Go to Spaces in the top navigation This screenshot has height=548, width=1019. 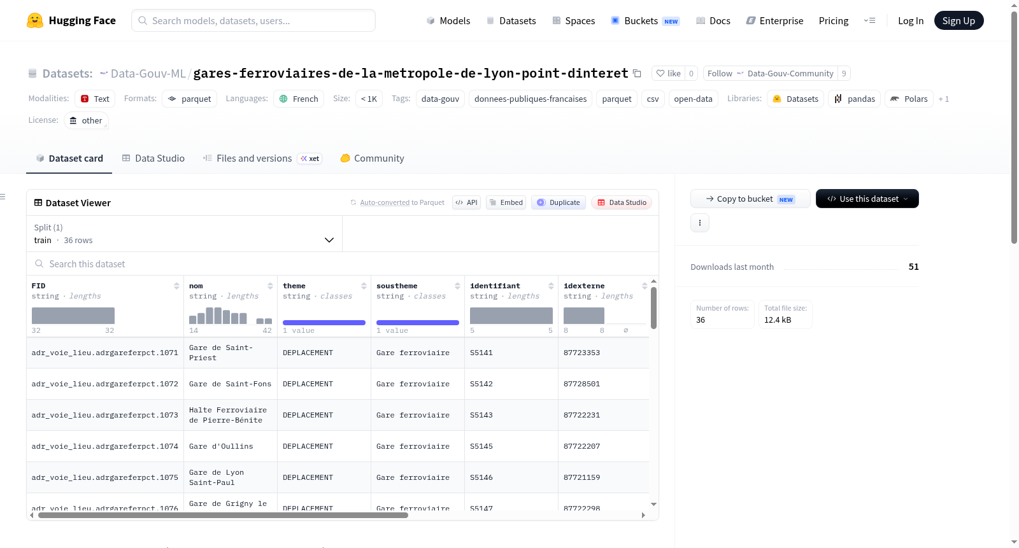tap(573, 20)
